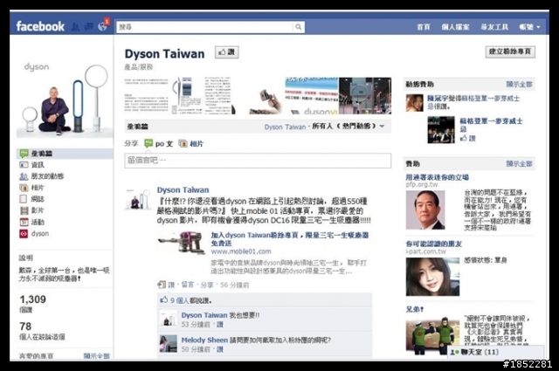Open notifications globe icon with badge
This screenshot has height=371, width=559.
pyautogui.click(x=103, y=26)
